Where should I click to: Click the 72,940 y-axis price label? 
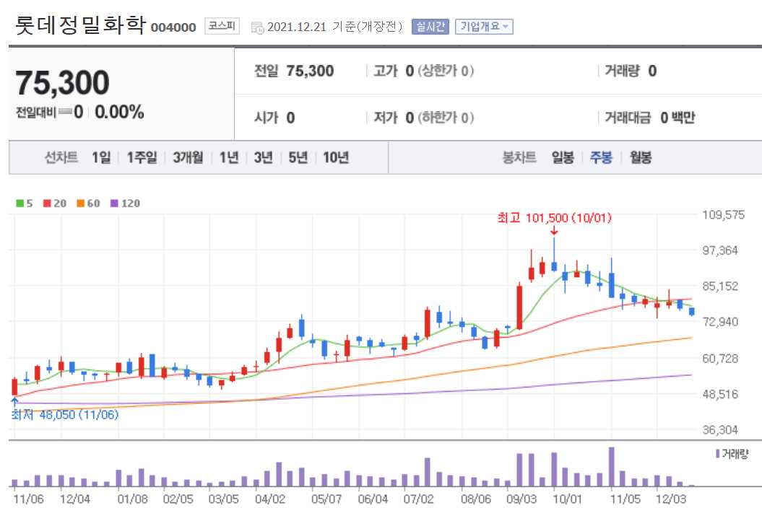720,322
